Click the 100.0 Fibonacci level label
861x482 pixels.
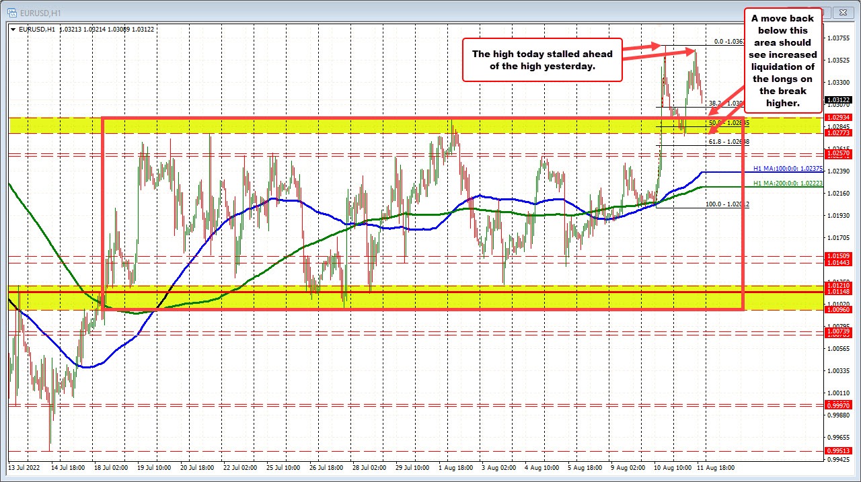point(727,204)
